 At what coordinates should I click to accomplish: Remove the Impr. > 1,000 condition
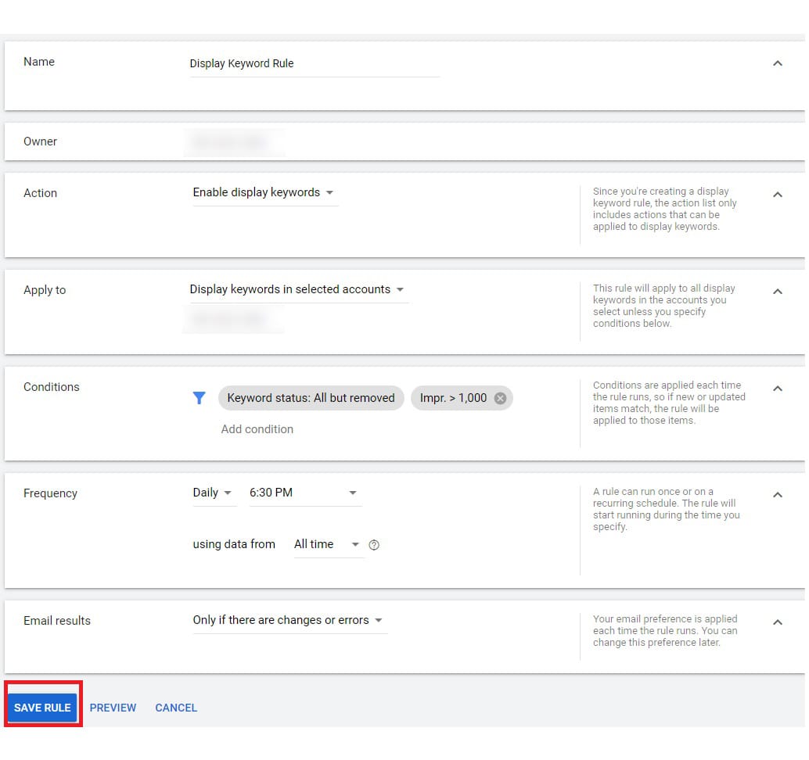(x=500, y=398)
